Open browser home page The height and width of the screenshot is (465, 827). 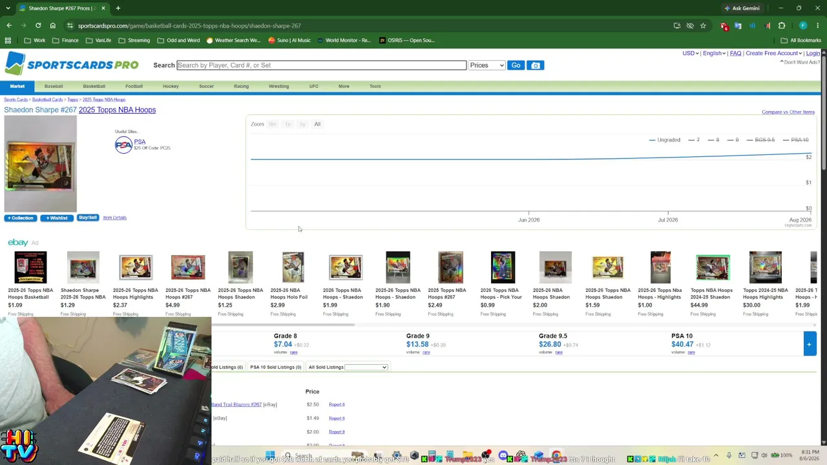point(53,26)
